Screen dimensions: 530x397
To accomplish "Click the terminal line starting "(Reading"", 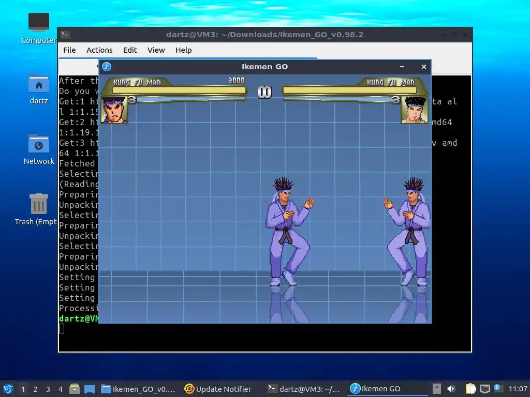I will coord(79,185).
